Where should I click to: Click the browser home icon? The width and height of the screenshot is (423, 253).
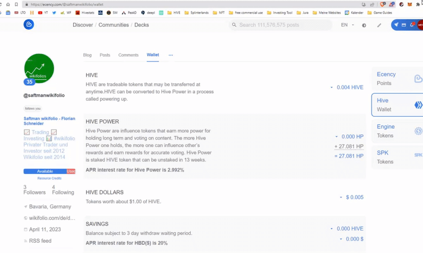point(8,4)
